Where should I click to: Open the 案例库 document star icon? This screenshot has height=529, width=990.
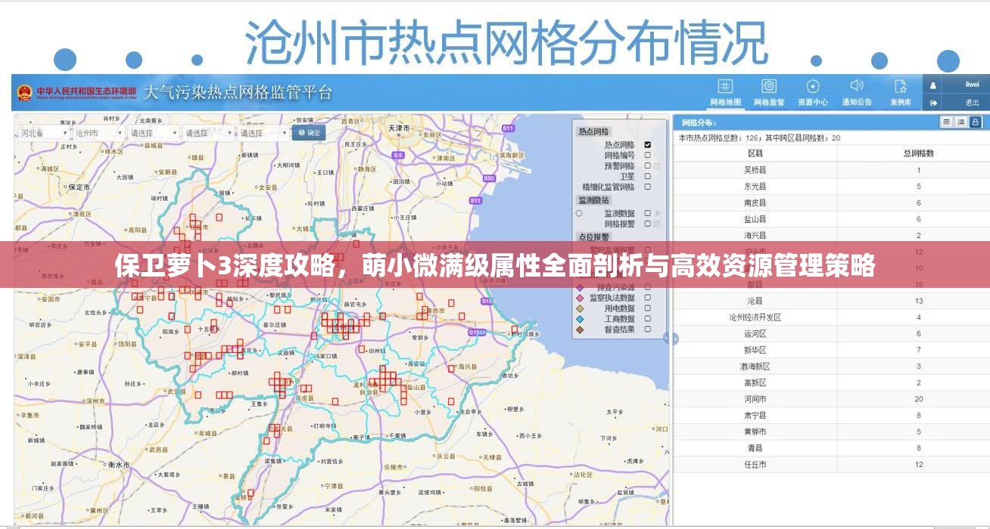[901, 86]
